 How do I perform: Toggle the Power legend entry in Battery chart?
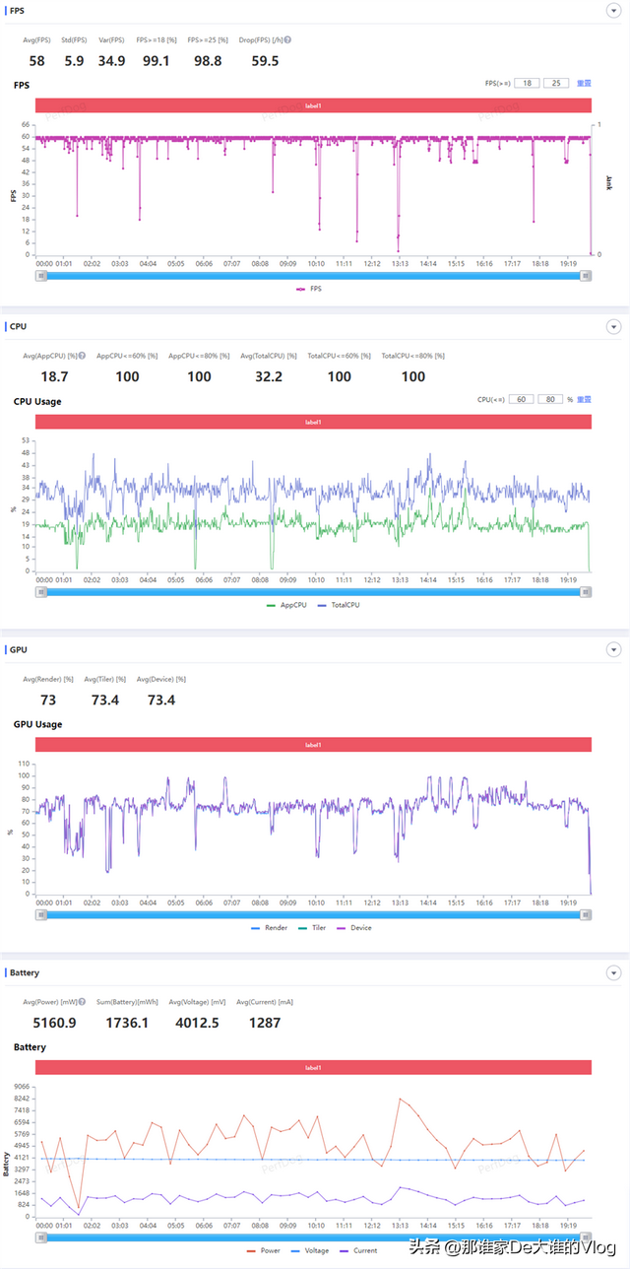[x=264, y=1250]
